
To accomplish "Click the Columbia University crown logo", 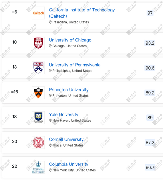I will pos(38,167).
